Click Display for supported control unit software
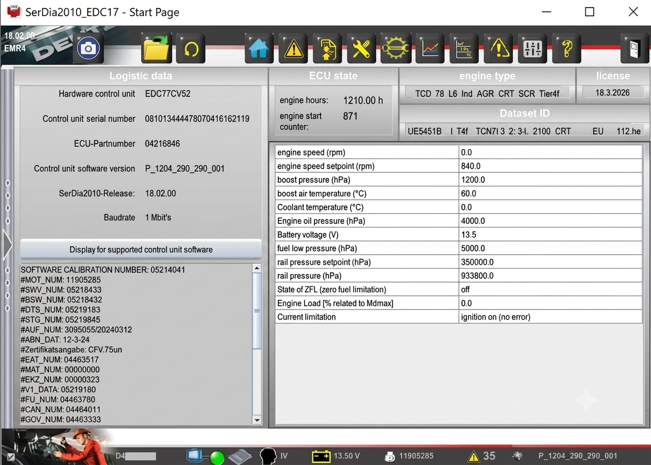 [141, 250]
